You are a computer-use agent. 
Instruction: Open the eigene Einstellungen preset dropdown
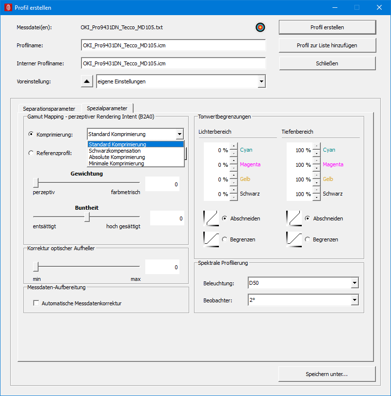(x=261, y=81)
